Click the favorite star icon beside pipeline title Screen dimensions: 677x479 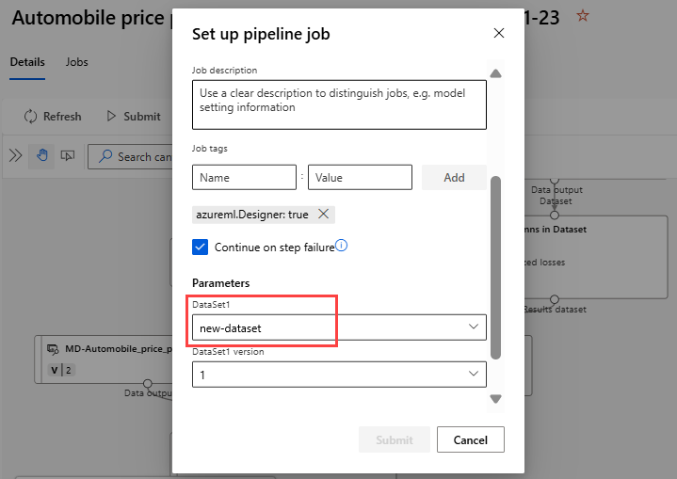[583, 16]
